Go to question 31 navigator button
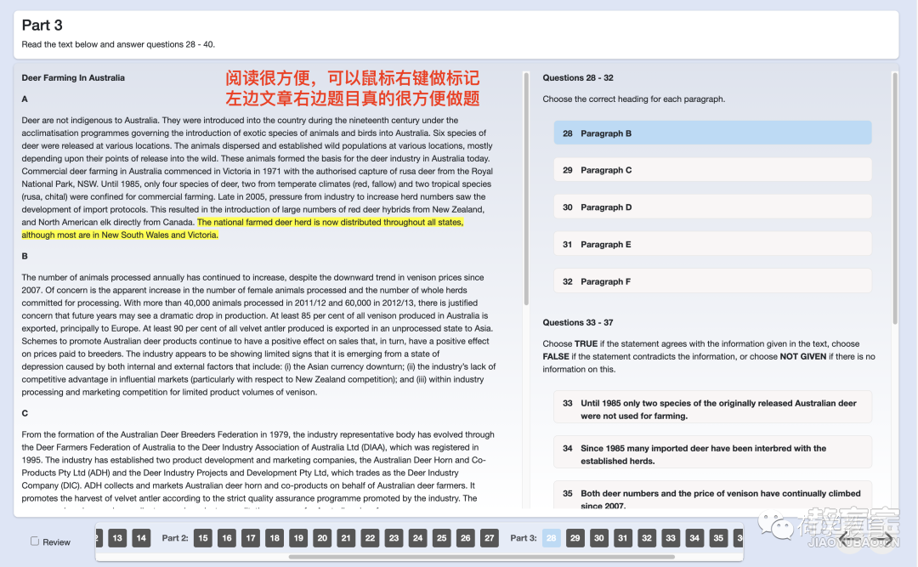Screen dimensions: 918x567 [x=623, y=538]
